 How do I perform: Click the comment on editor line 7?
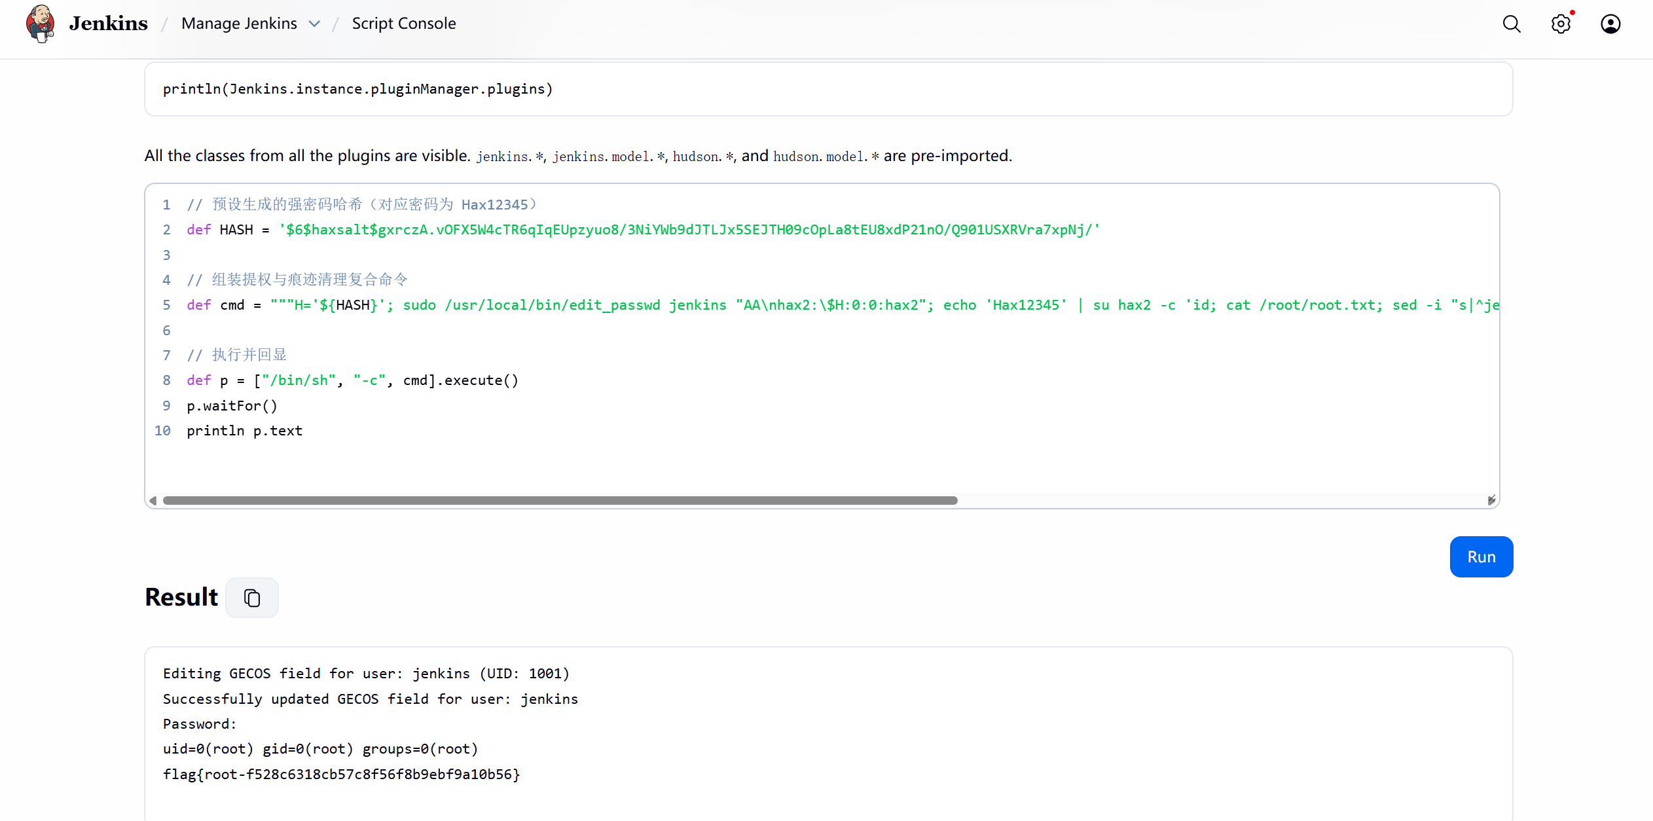coord(237,356)
